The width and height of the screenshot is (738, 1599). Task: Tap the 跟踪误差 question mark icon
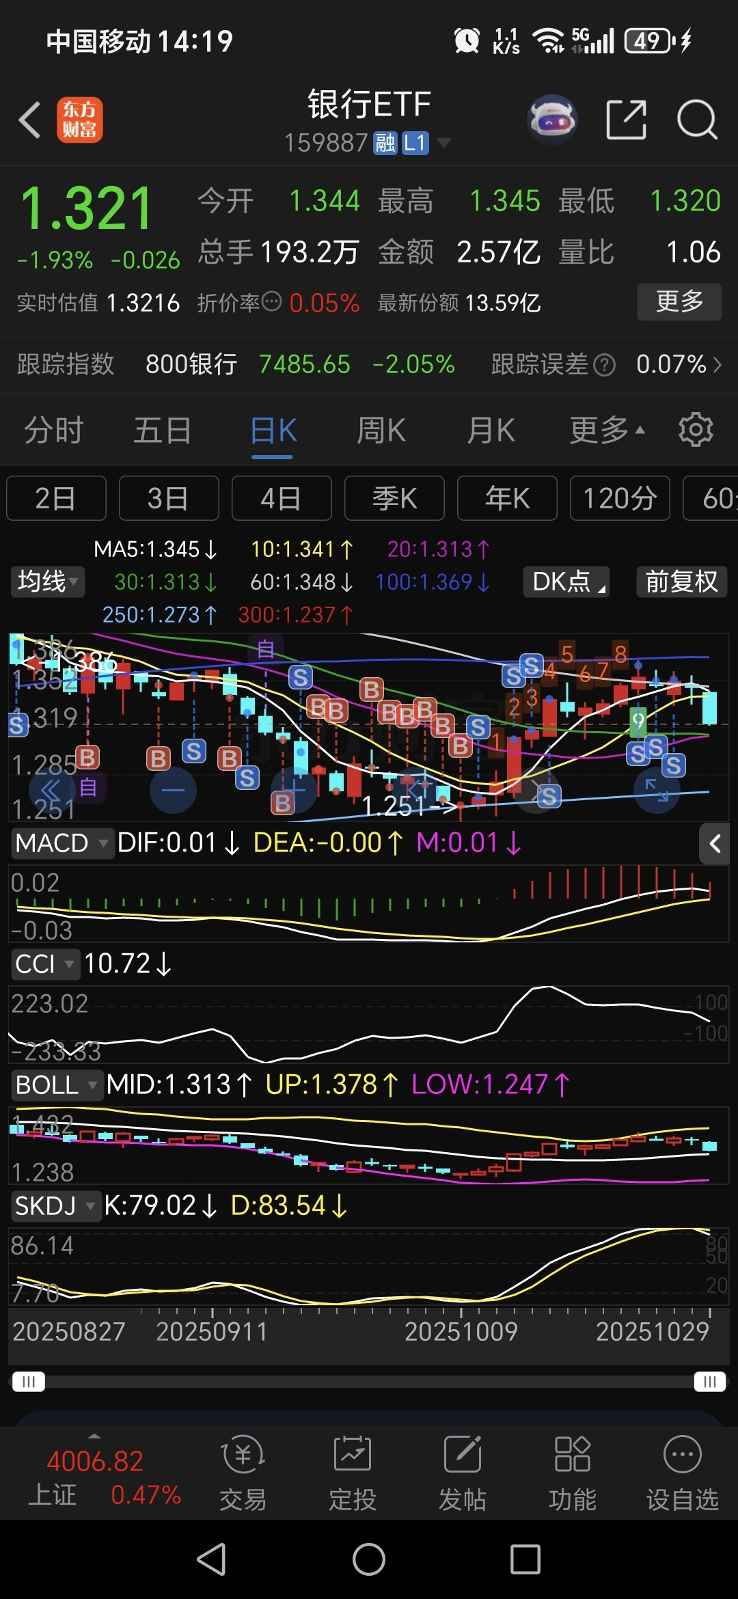(604, 365)
